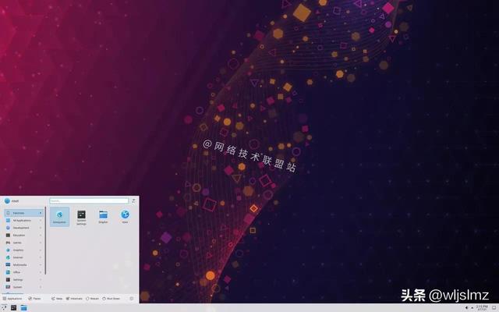This screenshot has height=312, width=499.
Task: Open Konqueror from the Favorites grid
Action: [x=59, y=216]
